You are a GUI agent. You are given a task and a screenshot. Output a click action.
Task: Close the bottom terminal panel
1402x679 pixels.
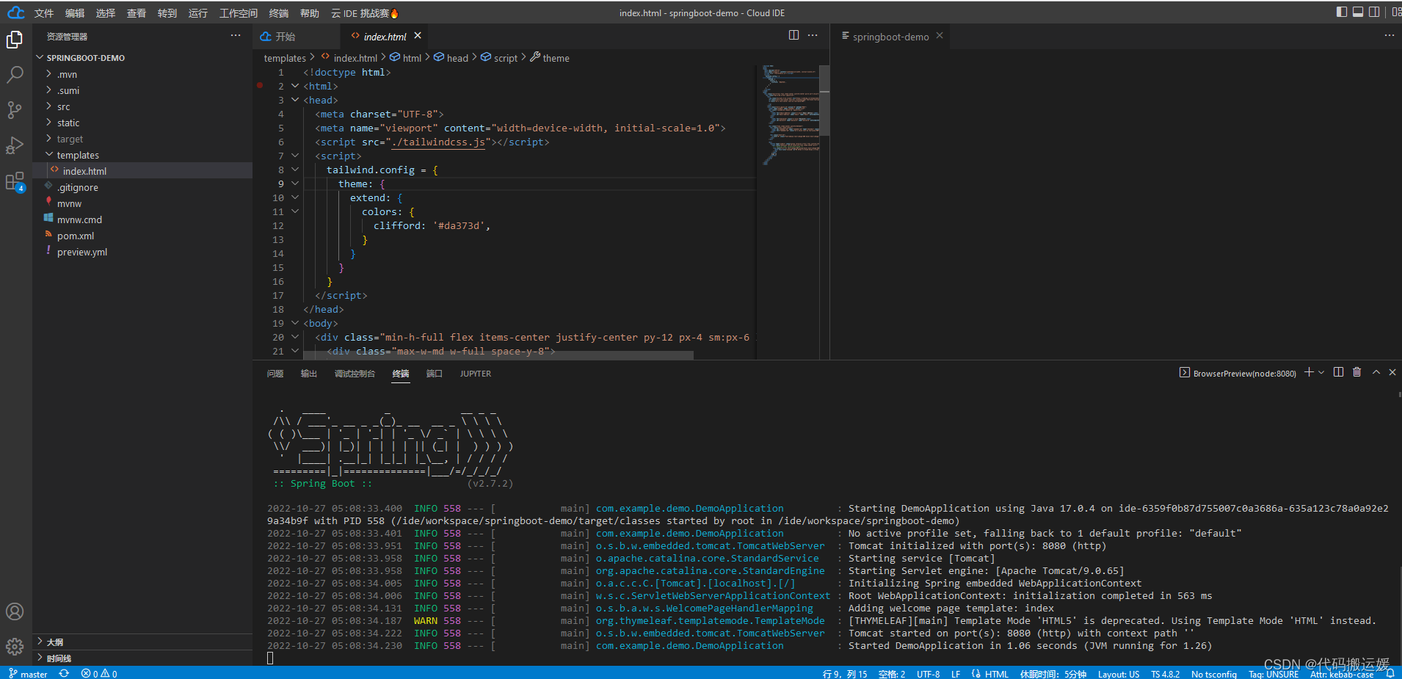tap(1392, 372)
